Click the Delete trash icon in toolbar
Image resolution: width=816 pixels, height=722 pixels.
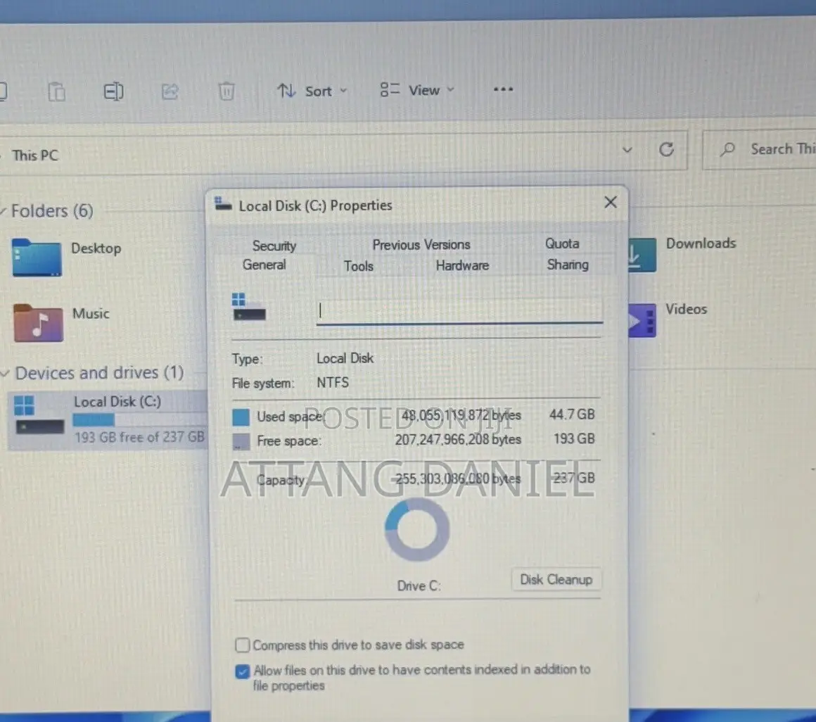tap(227, 91)
